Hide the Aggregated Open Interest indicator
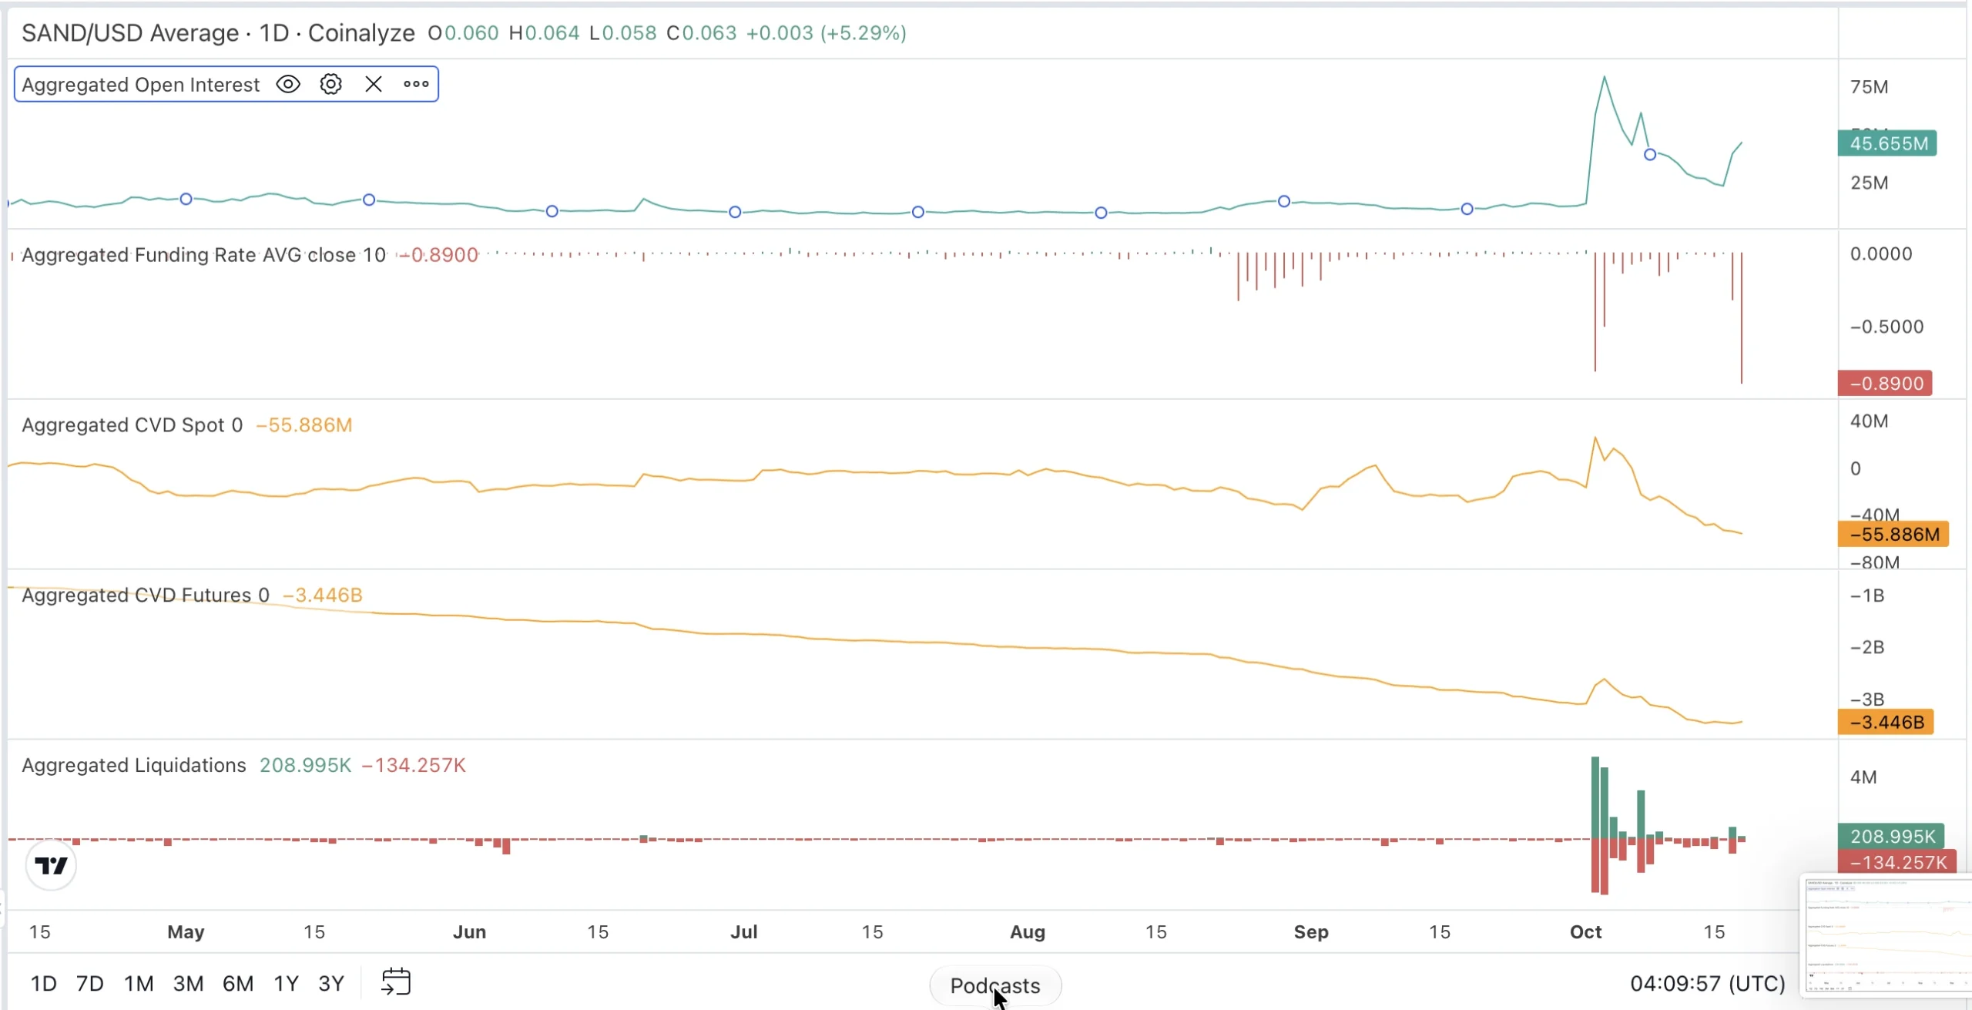 point(288,84)
